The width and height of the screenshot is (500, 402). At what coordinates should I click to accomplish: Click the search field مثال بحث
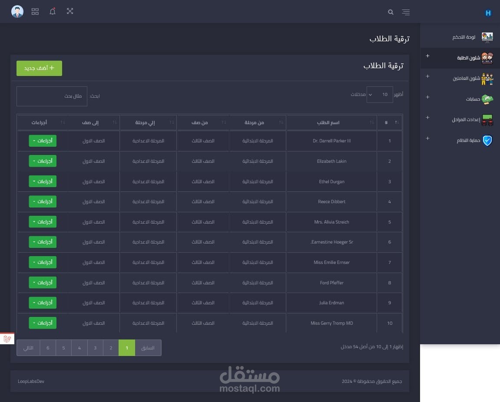click(52, 96)
